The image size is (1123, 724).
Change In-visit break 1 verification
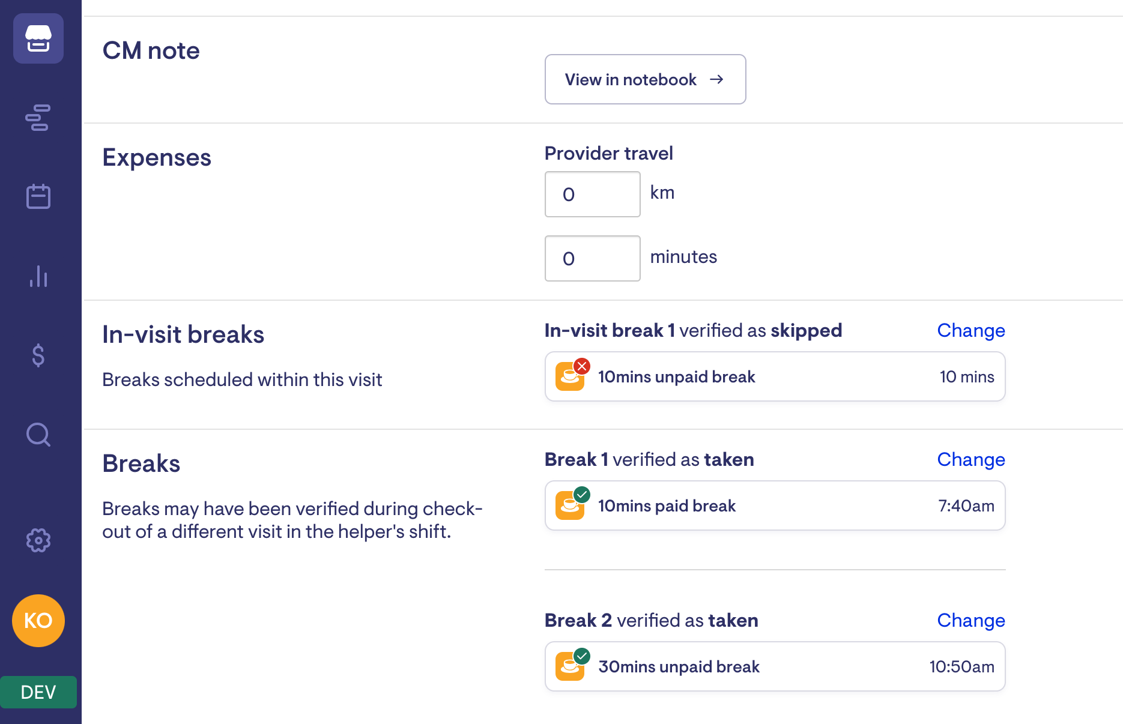coord(970,330)
